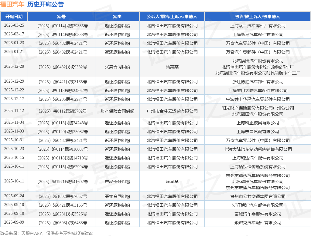This screenshot has width=311, height=236.
Task: Click date cell 2025-10-31
Action: point(14,140)
